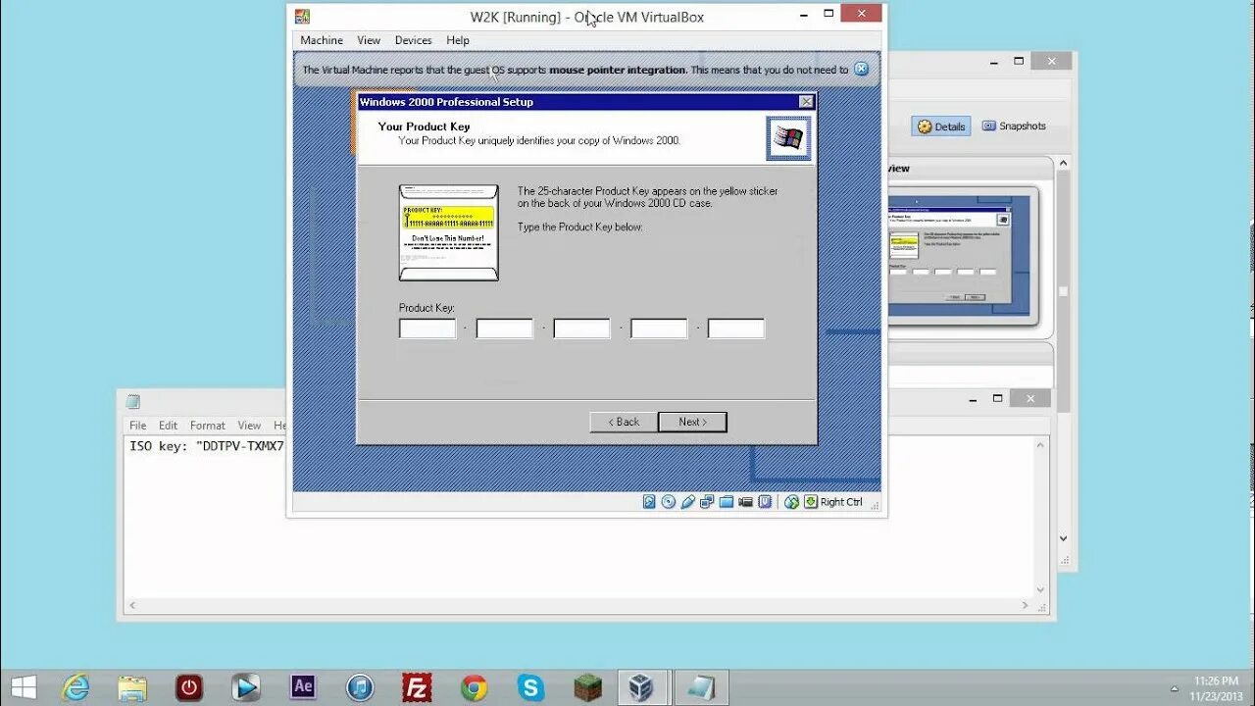Image resolution: width=1255 pixels, height=706 pixels.
Task: Select the Snapshots button in VirtualBox Manager
Action: click(1014, 126)
